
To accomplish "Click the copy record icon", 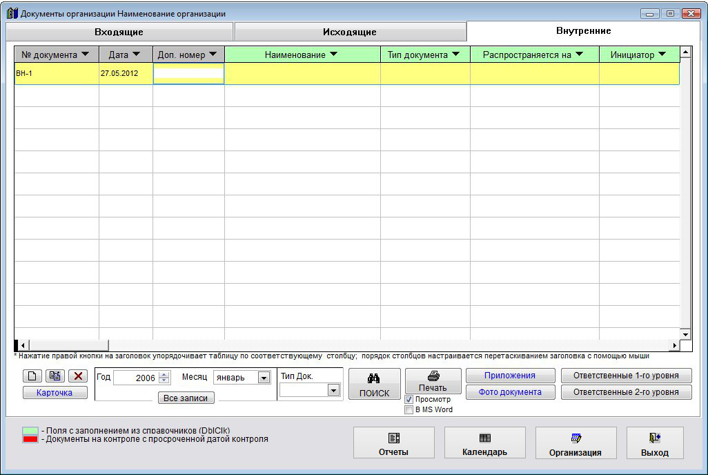I will point(55,376).
